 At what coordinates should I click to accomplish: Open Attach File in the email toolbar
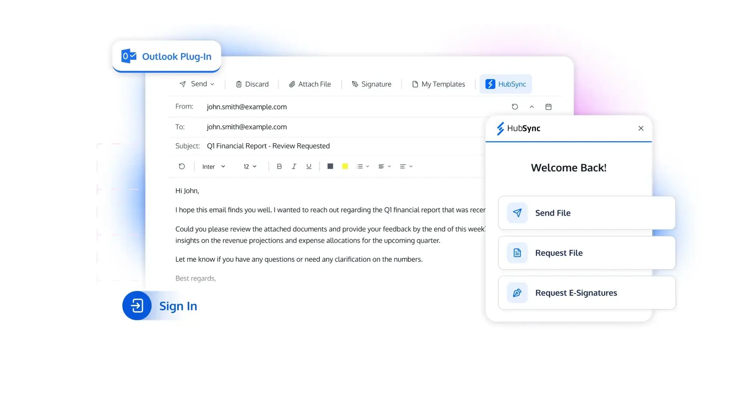click(x=310, y=84)
